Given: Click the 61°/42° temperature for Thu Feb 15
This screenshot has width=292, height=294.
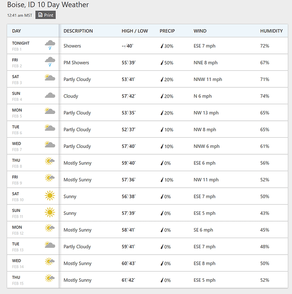Looking at the screenshot, I should [x=129, y=280].
